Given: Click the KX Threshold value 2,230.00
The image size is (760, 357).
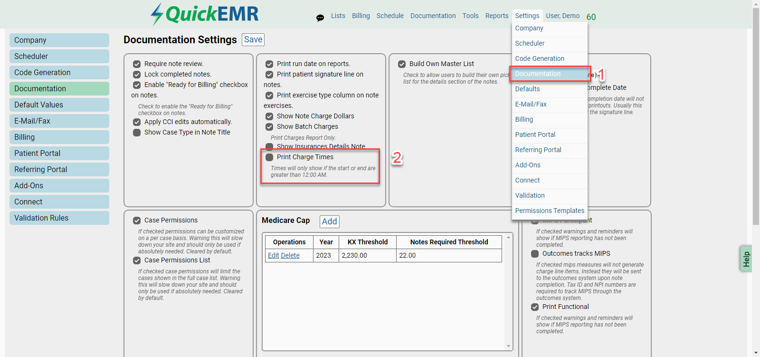Looking at the screenshot, I should [354, 256].
